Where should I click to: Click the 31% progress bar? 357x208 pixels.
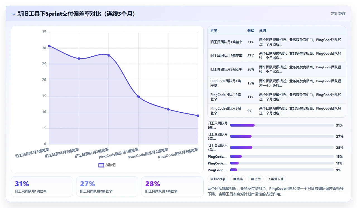282,125
